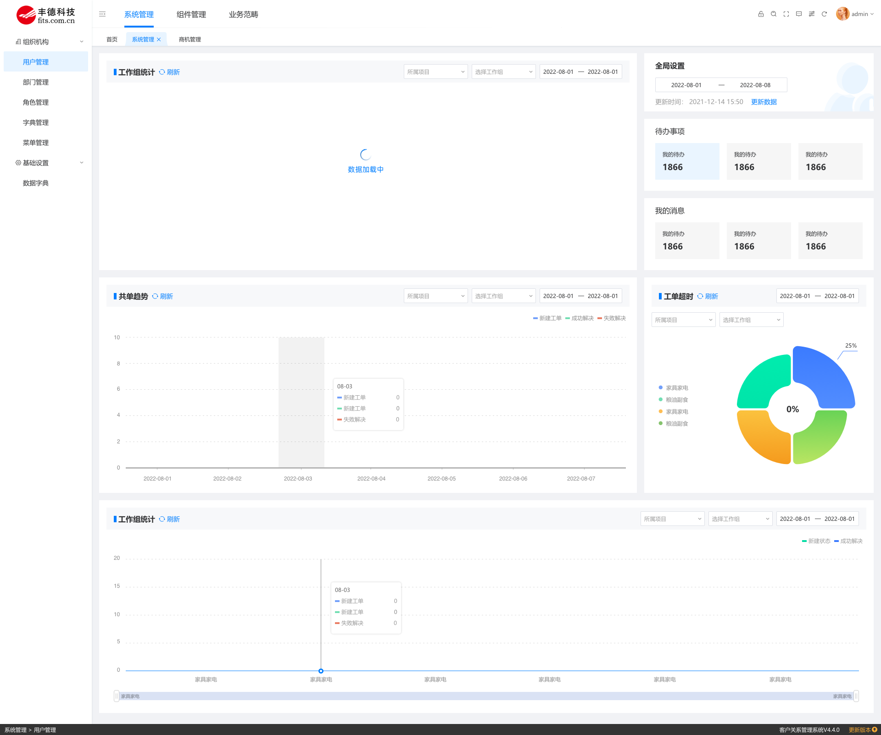Toggle 新建工单 legend in 共单趋势 chart
The image size is (881, 735).
click(547, 318)
